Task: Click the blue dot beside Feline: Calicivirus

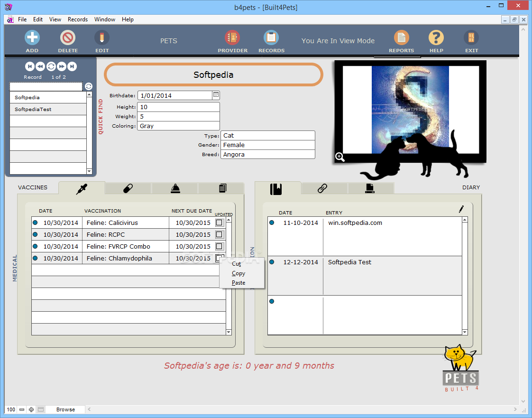Action: [x=35, y=223]
